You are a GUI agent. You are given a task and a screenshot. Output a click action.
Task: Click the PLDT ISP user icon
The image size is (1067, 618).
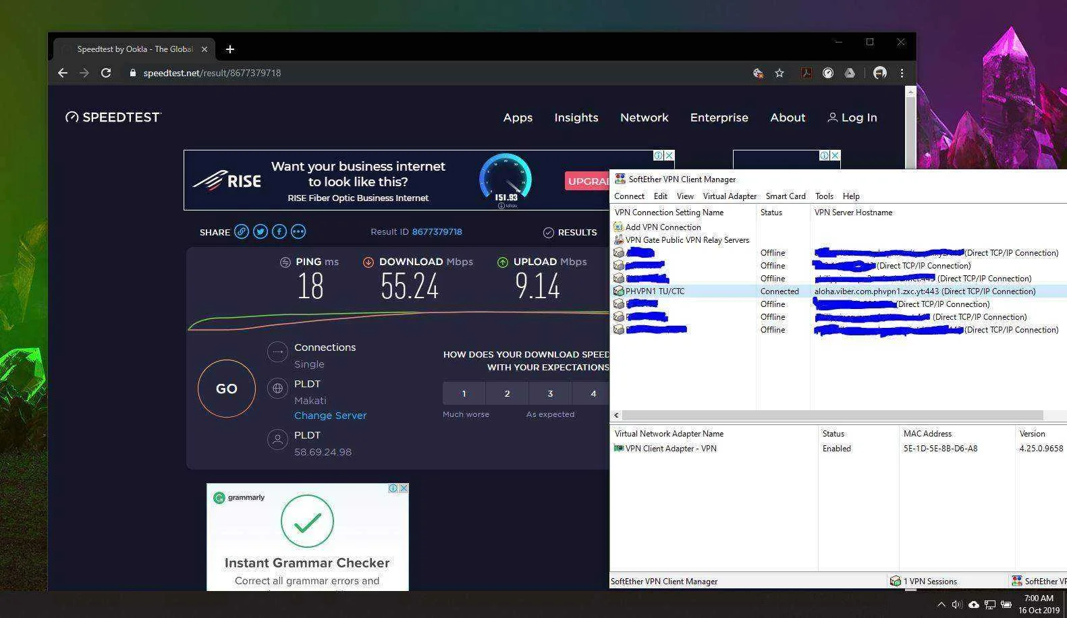pos(277,439)
